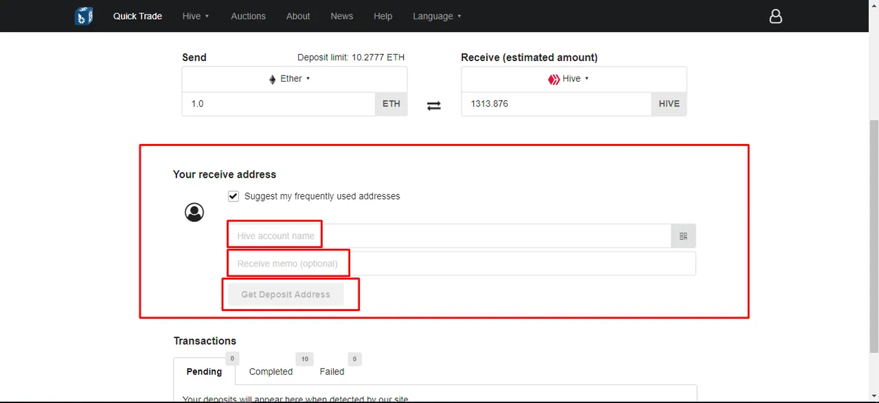Open the News page
Viewport: 879px width, 403px height.
tap(341, 16)
